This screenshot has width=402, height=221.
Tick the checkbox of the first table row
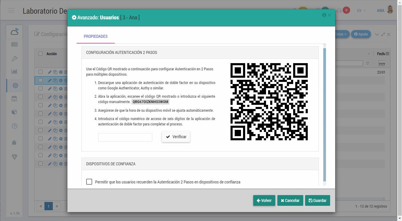pos(41,72)
